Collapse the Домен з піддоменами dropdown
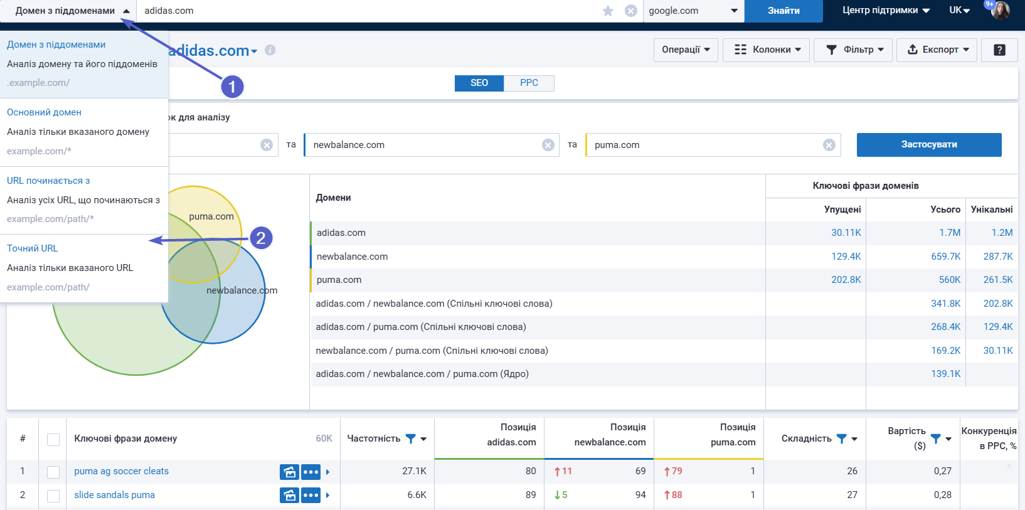This screenshot has width=1025, height=510. click(68, 11)
